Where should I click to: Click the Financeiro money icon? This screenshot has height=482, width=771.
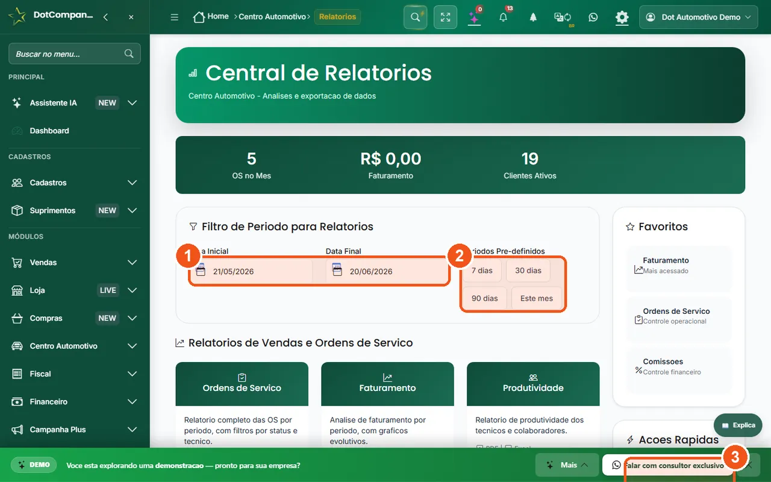17,402
